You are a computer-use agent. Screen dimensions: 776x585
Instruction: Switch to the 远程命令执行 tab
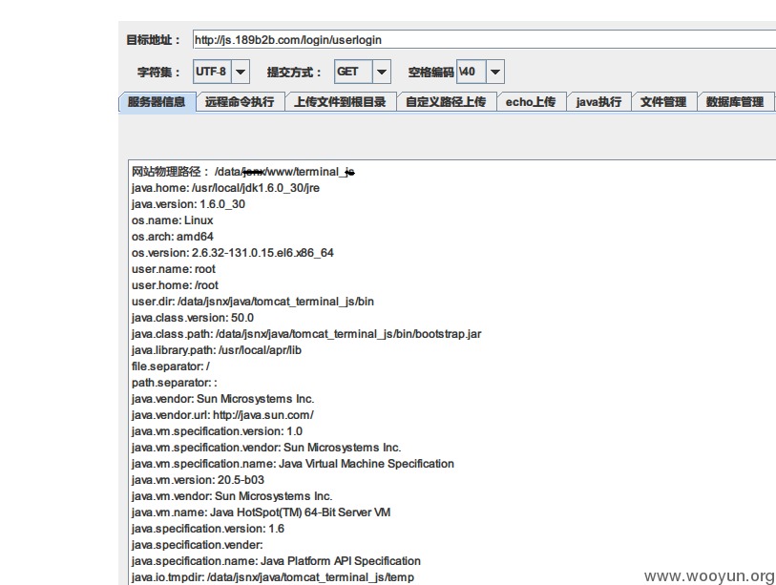coord(240,102)
